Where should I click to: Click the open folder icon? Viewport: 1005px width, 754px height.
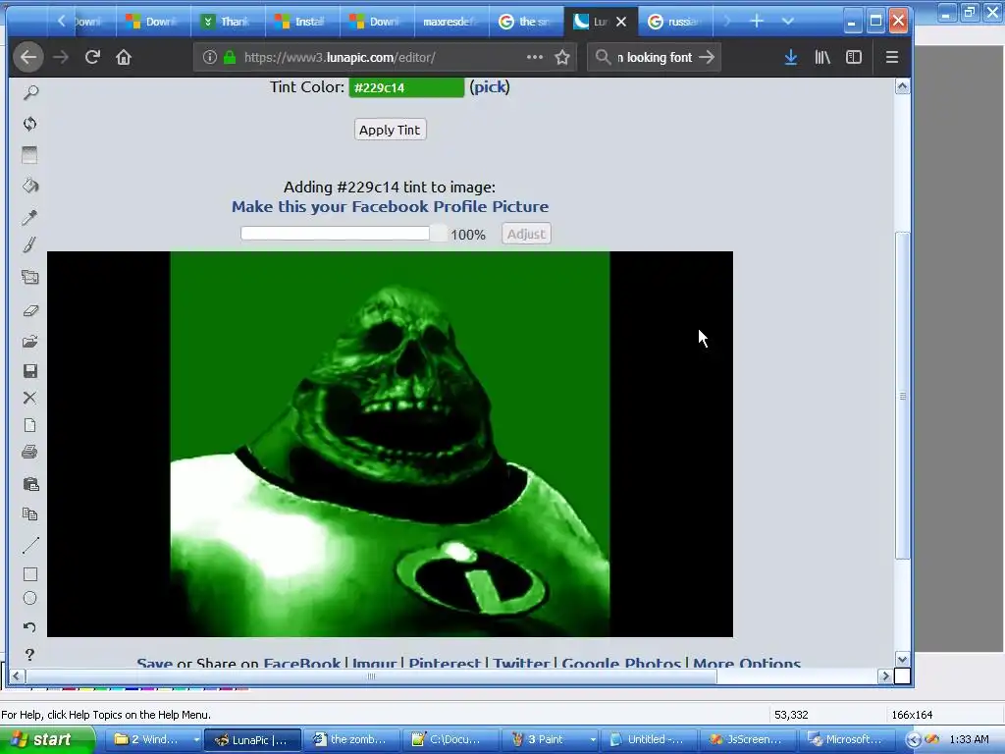pyautogui.click(x=30, y=341)
